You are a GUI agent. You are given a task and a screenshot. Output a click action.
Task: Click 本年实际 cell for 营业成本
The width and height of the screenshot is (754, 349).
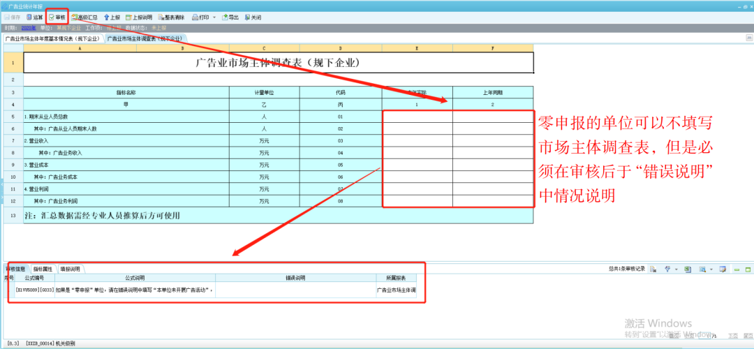click(x=417, y=165)
